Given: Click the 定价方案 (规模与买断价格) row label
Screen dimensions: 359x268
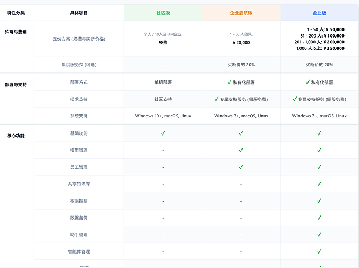Looking at the screenshot, I should coord(79,39).
